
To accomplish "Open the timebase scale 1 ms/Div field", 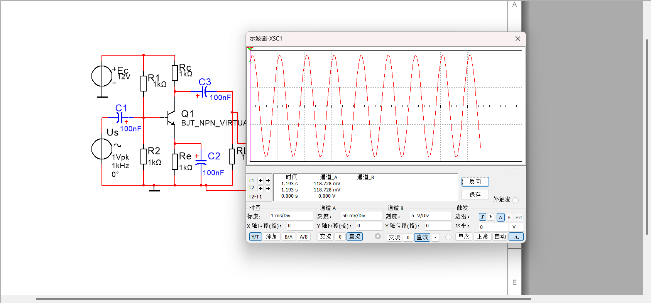I will click(291, 216).
